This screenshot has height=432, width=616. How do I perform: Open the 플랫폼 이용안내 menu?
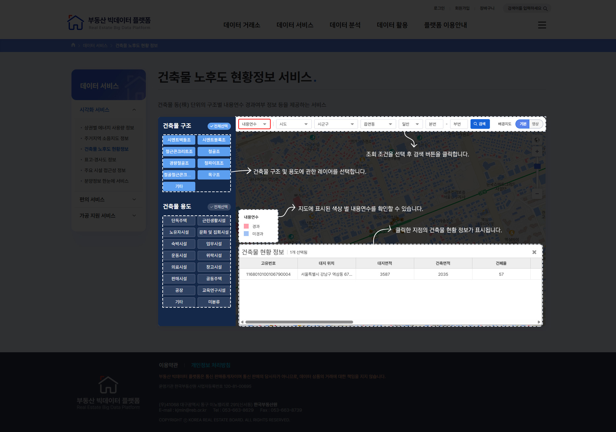(x=445, y=25)
